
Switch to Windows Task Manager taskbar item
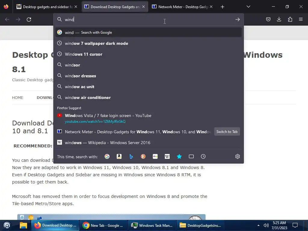tap(152, 225)
